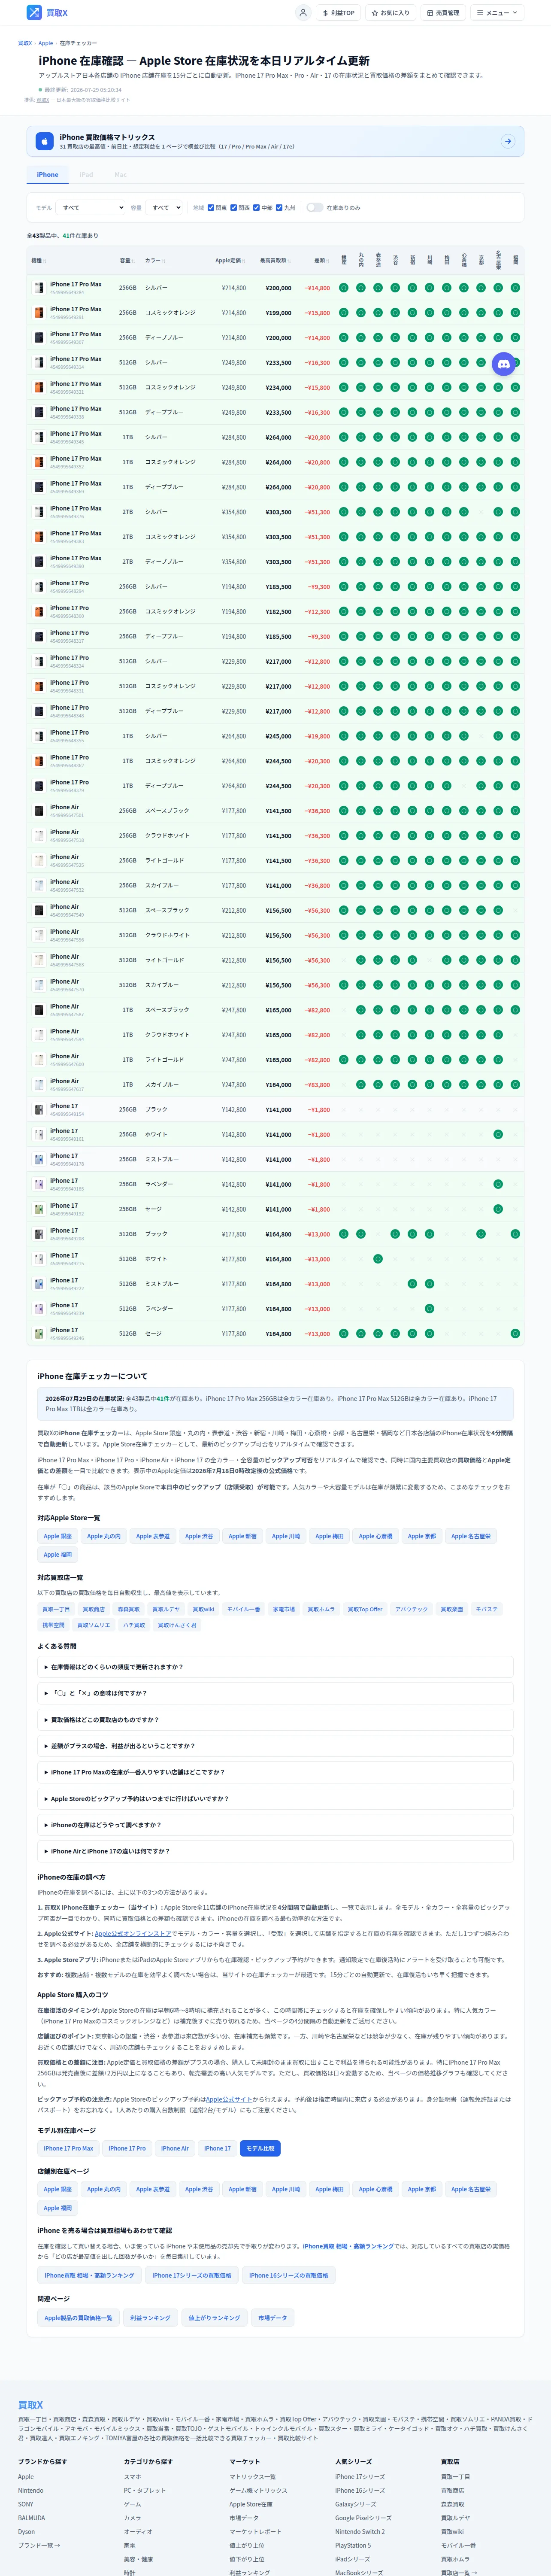Viewport: 551px width, 2576px height.
Task: Open the 市場データ related page button
Action: (x=272, y=2318)
